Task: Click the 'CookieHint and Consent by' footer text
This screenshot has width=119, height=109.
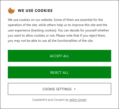Action: point(50,100)
